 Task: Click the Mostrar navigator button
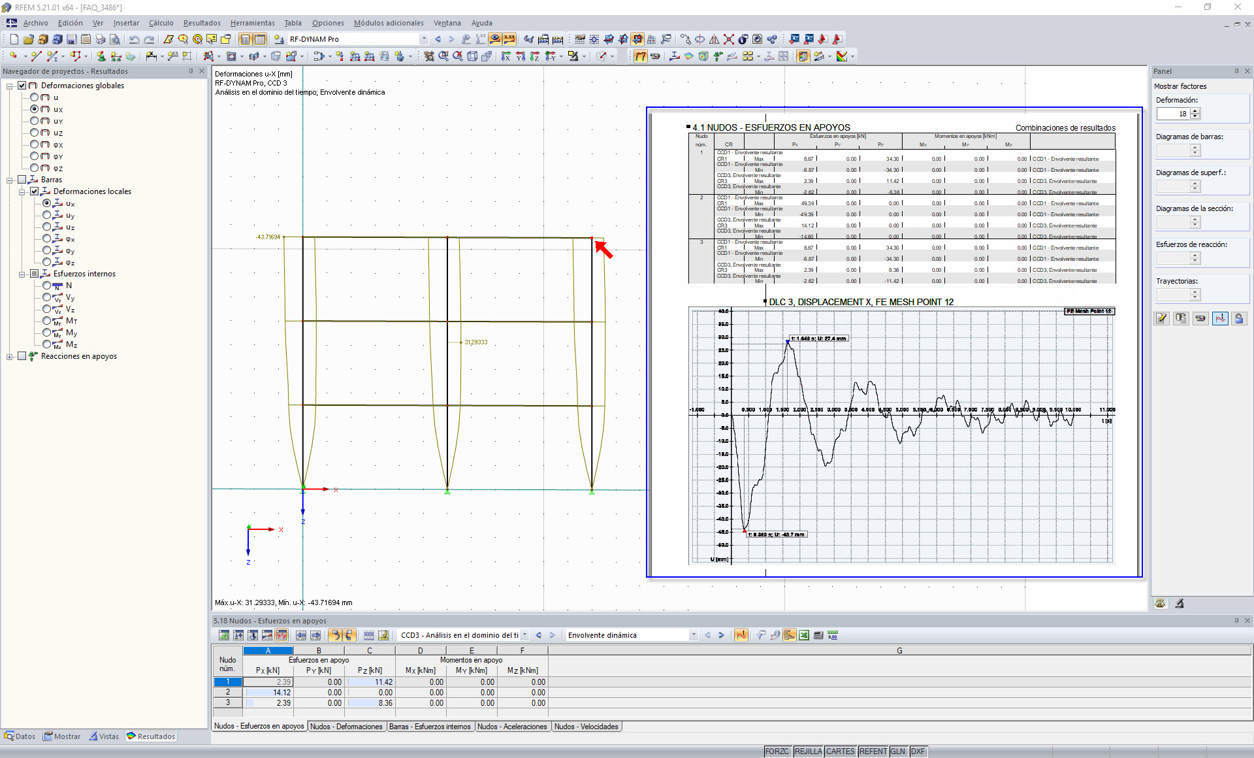pos(62,736)
